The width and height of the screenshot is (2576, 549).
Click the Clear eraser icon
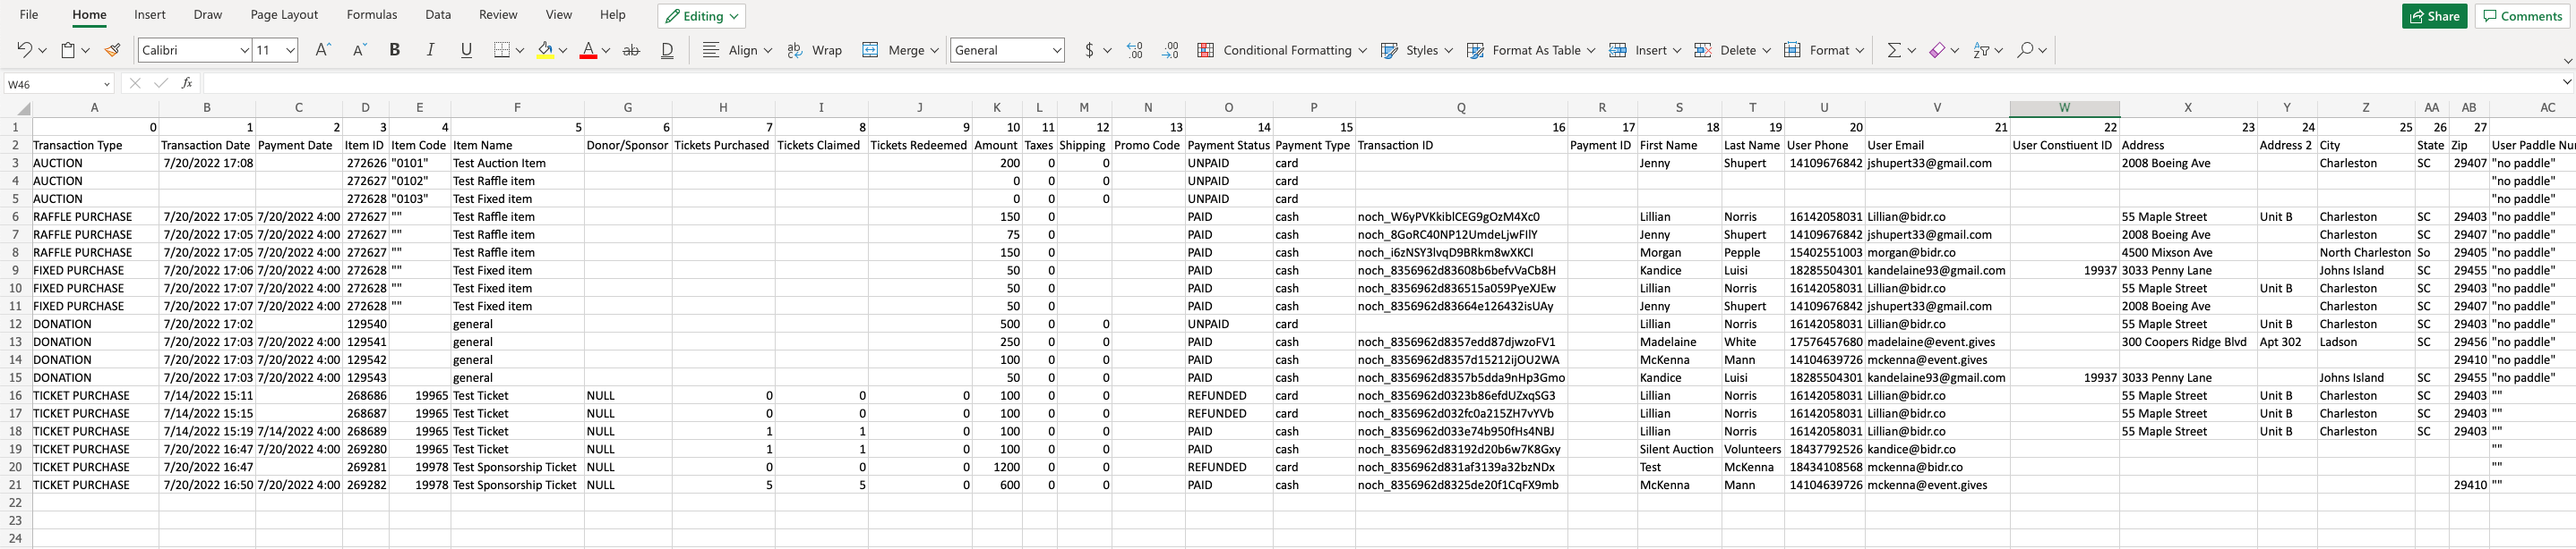[1937, 50]
